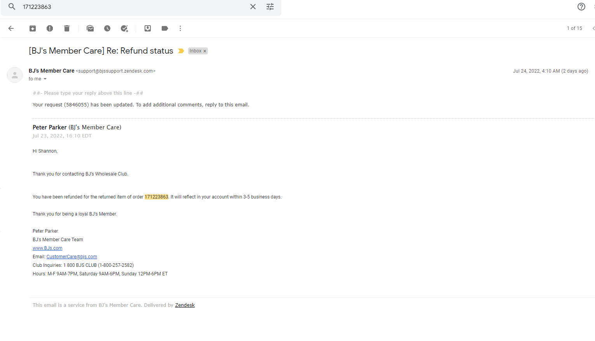This screenshot has width=595, height=341.
Task: Click the highlighted order number 171223863
Action: click(x=156, y=197)
